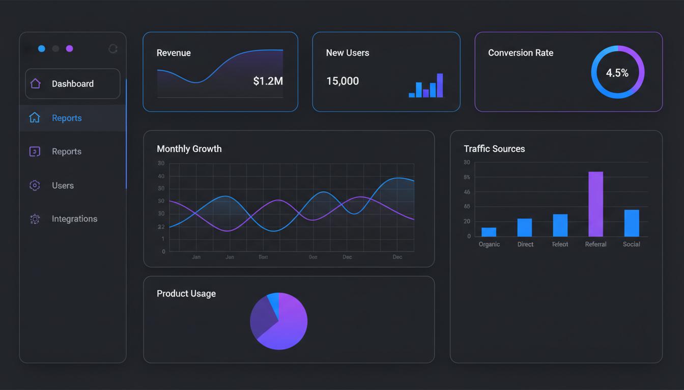Click the purple house icon beside Dashboard
Screen dimensions: 684x390
pyautogui.click(x=35, y=84)
